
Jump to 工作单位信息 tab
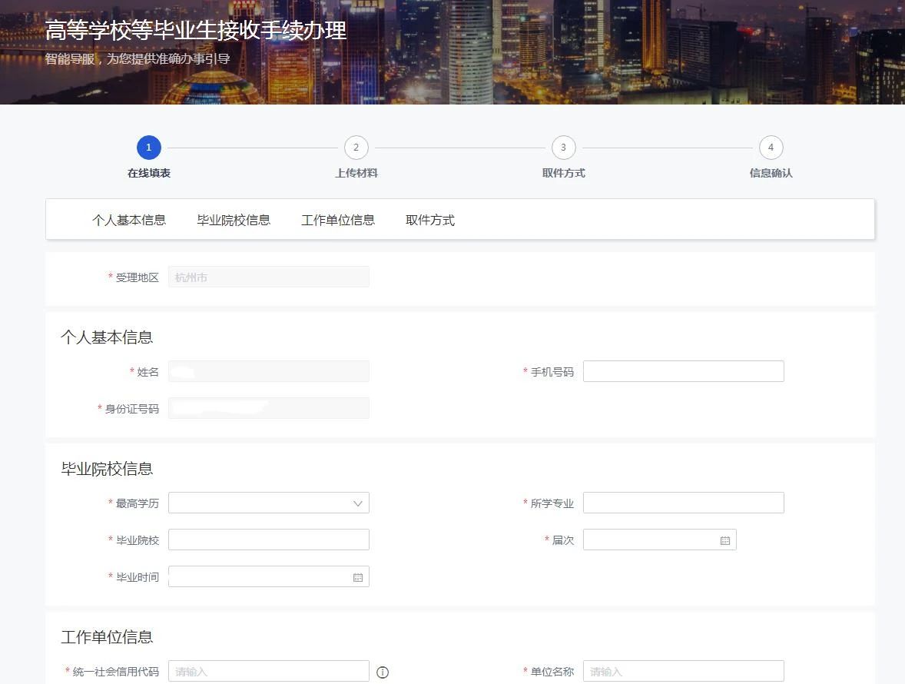pyautogui.click(x=338, y=220)
